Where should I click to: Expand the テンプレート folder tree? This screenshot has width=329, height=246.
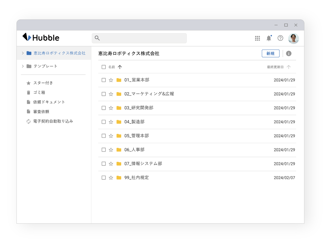coord(22,66)
